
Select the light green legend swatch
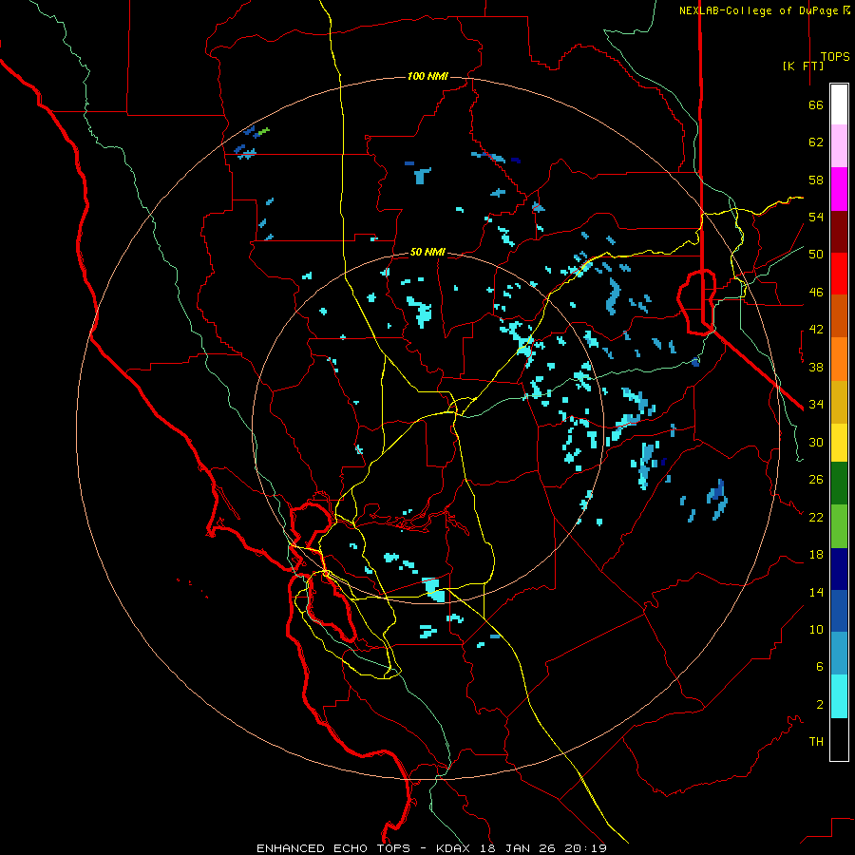click(x=839, y=526)
